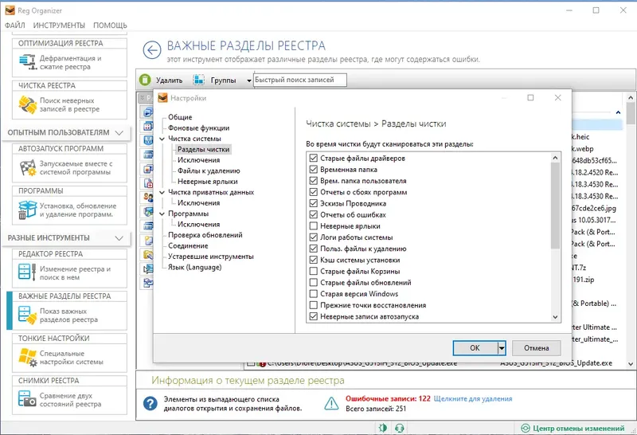Collapse the Программы tree node
This screenshot has width=637, height=435.
pos(162,214)
